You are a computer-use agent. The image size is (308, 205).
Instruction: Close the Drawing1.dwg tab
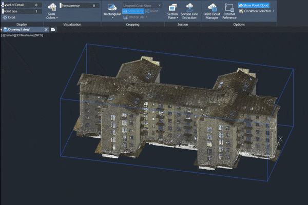pos(46,29)
